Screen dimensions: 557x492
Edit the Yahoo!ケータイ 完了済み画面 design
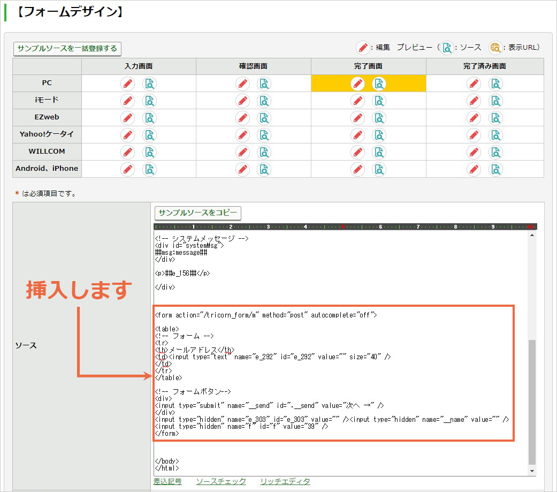[474, 135]
